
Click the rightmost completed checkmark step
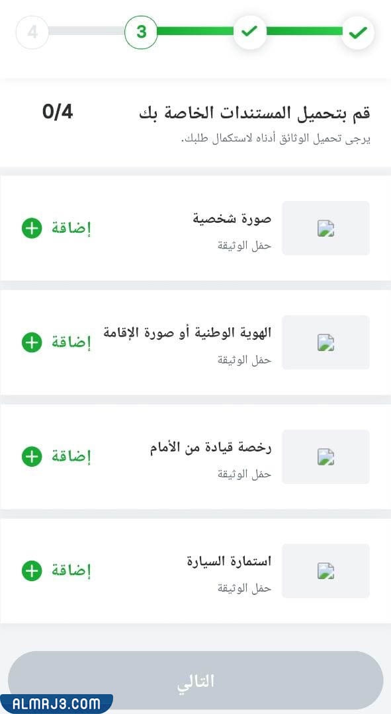pyautogui.click(x=358, y=30)
